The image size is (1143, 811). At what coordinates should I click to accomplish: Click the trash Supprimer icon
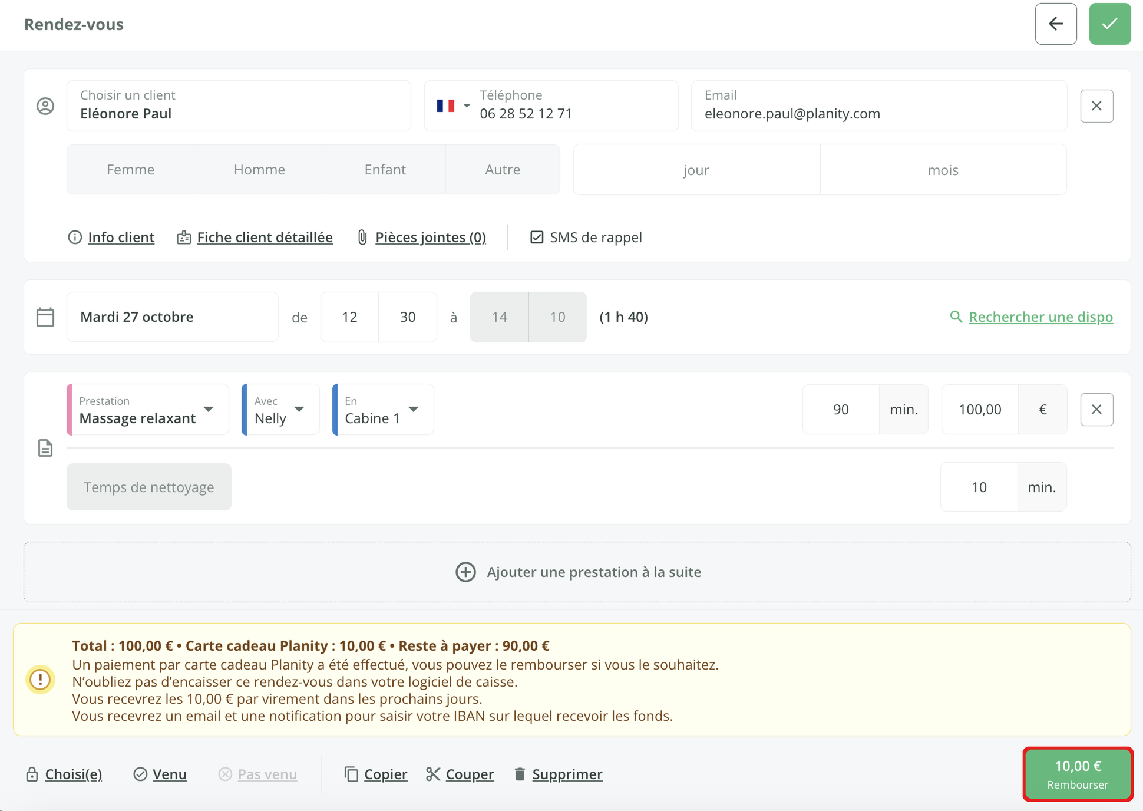[519, 774]
